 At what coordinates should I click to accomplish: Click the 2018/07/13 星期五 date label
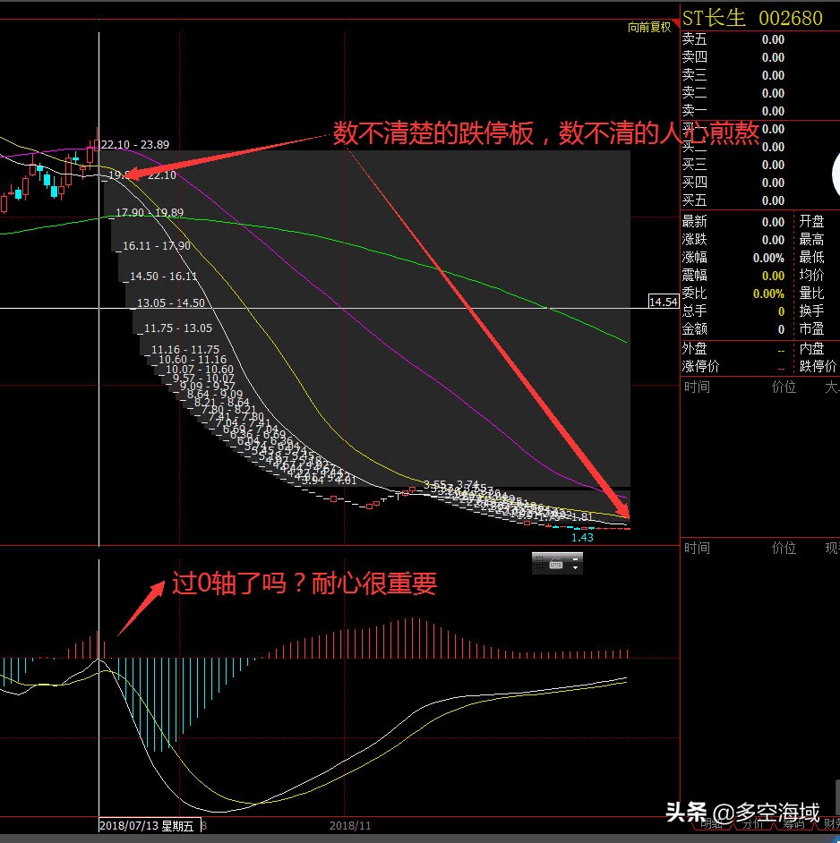(x=148, y=826)
